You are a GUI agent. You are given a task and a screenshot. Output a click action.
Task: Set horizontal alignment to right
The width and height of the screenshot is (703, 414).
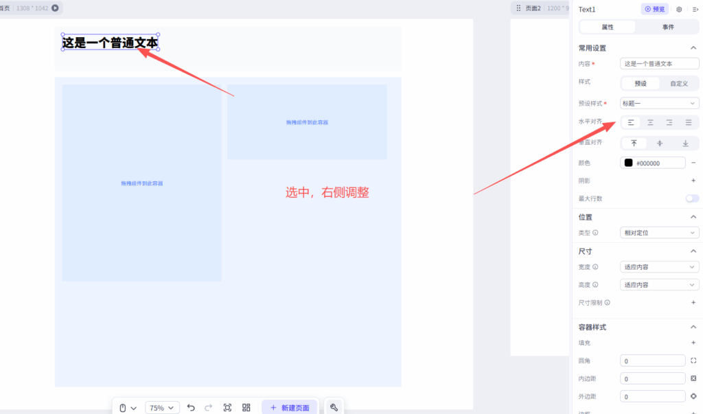click(669, 123)
